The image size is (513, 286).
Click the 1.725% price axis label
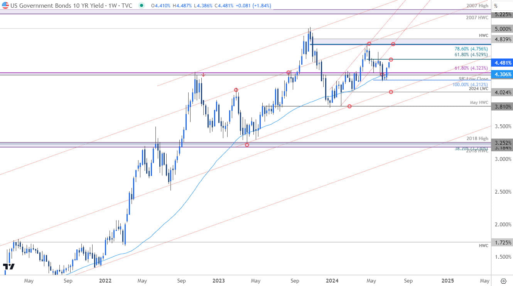(x=501, y=243)
